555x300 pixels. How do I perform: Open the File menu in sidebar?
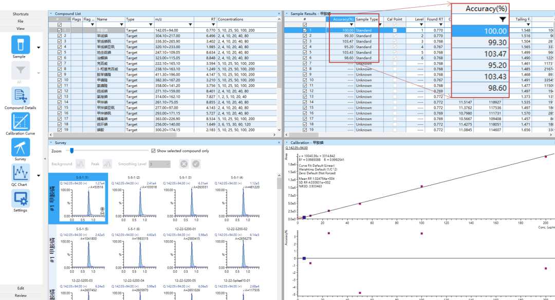click(x=21, y=21)
